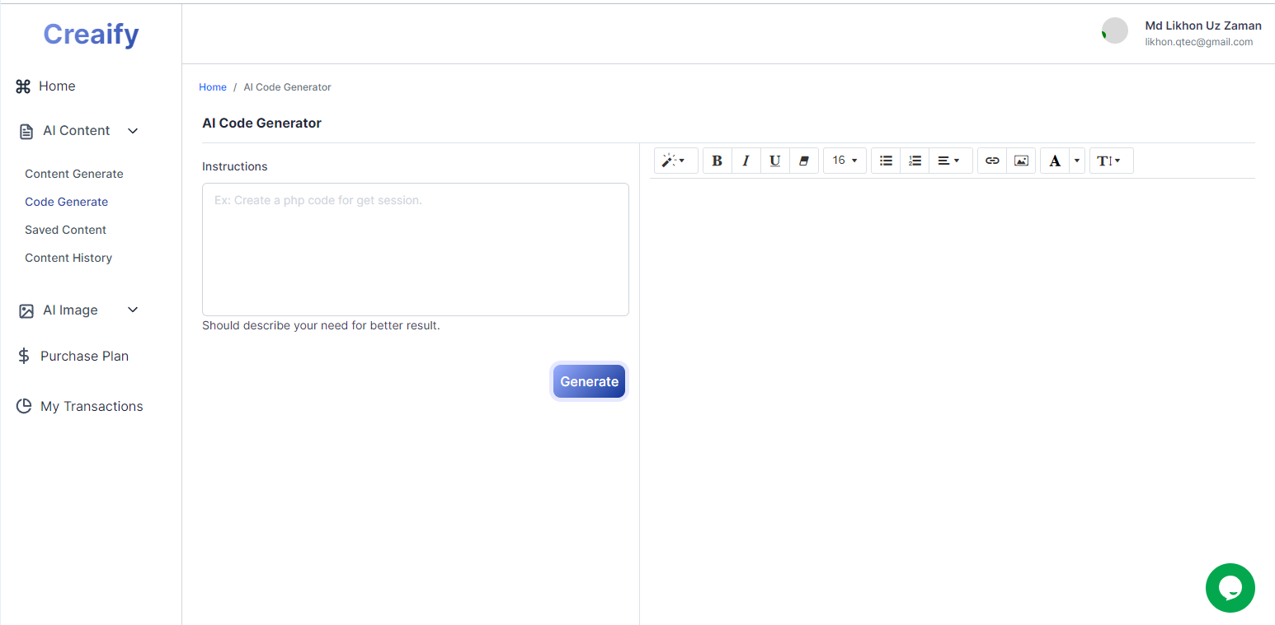Open Content Generate in sidebar
The width and height of the screenshot is (1275, 625).
[74, 174]
